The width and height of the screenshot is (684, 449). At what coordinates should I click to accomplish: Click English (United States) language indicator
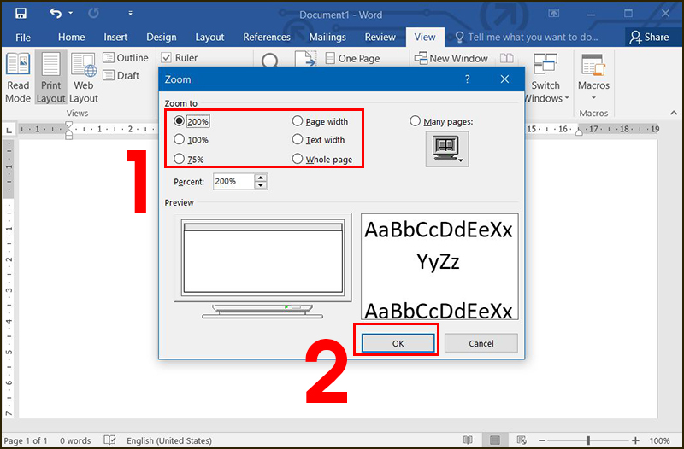click(x=169, y=440)
